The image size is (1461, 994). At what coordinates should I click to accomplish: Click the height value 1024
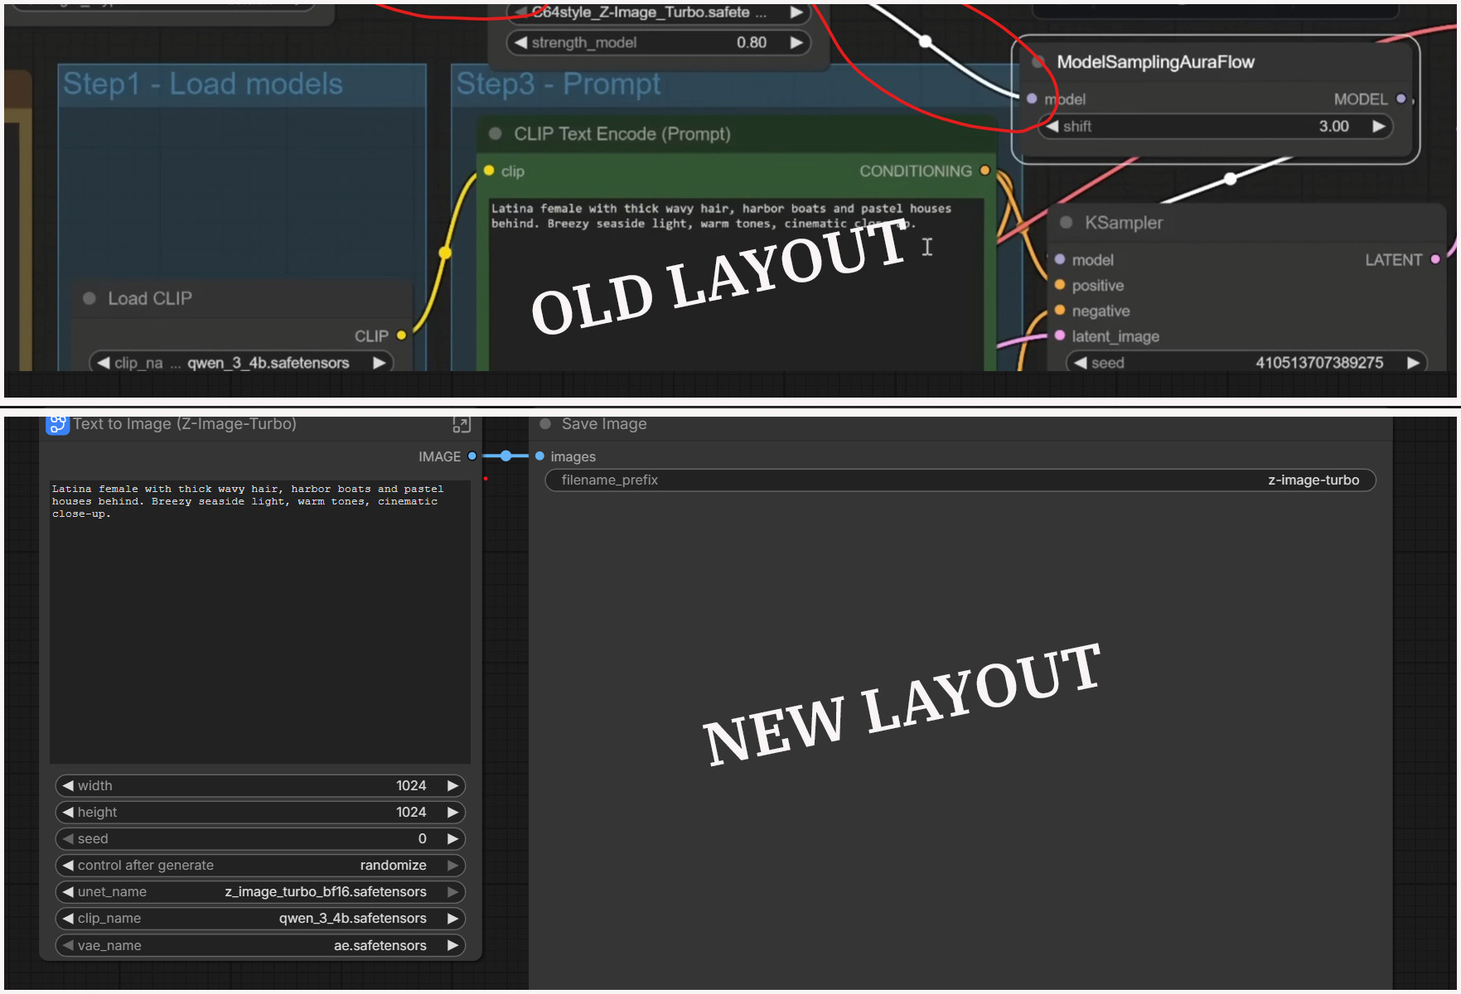411,812
